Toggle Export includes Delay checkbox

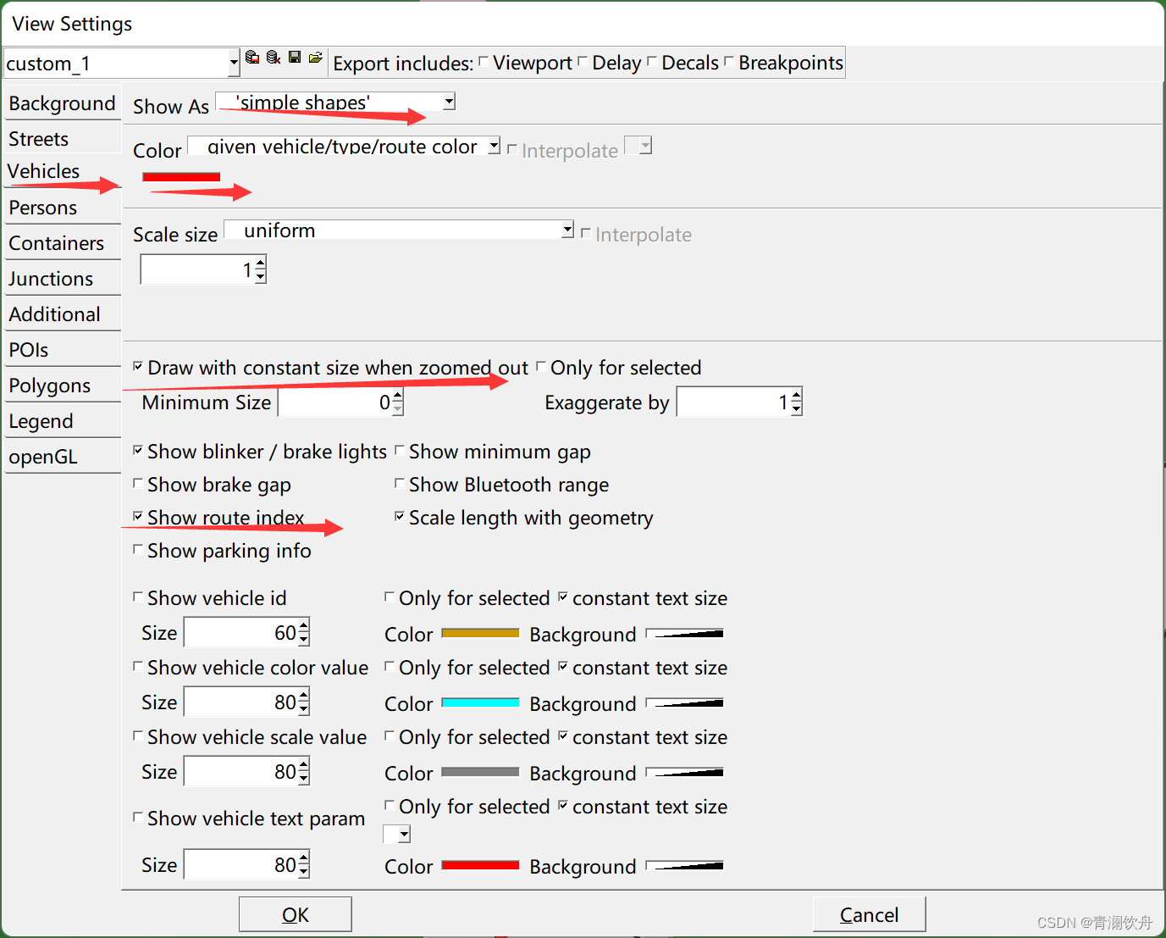pos(583,61)
